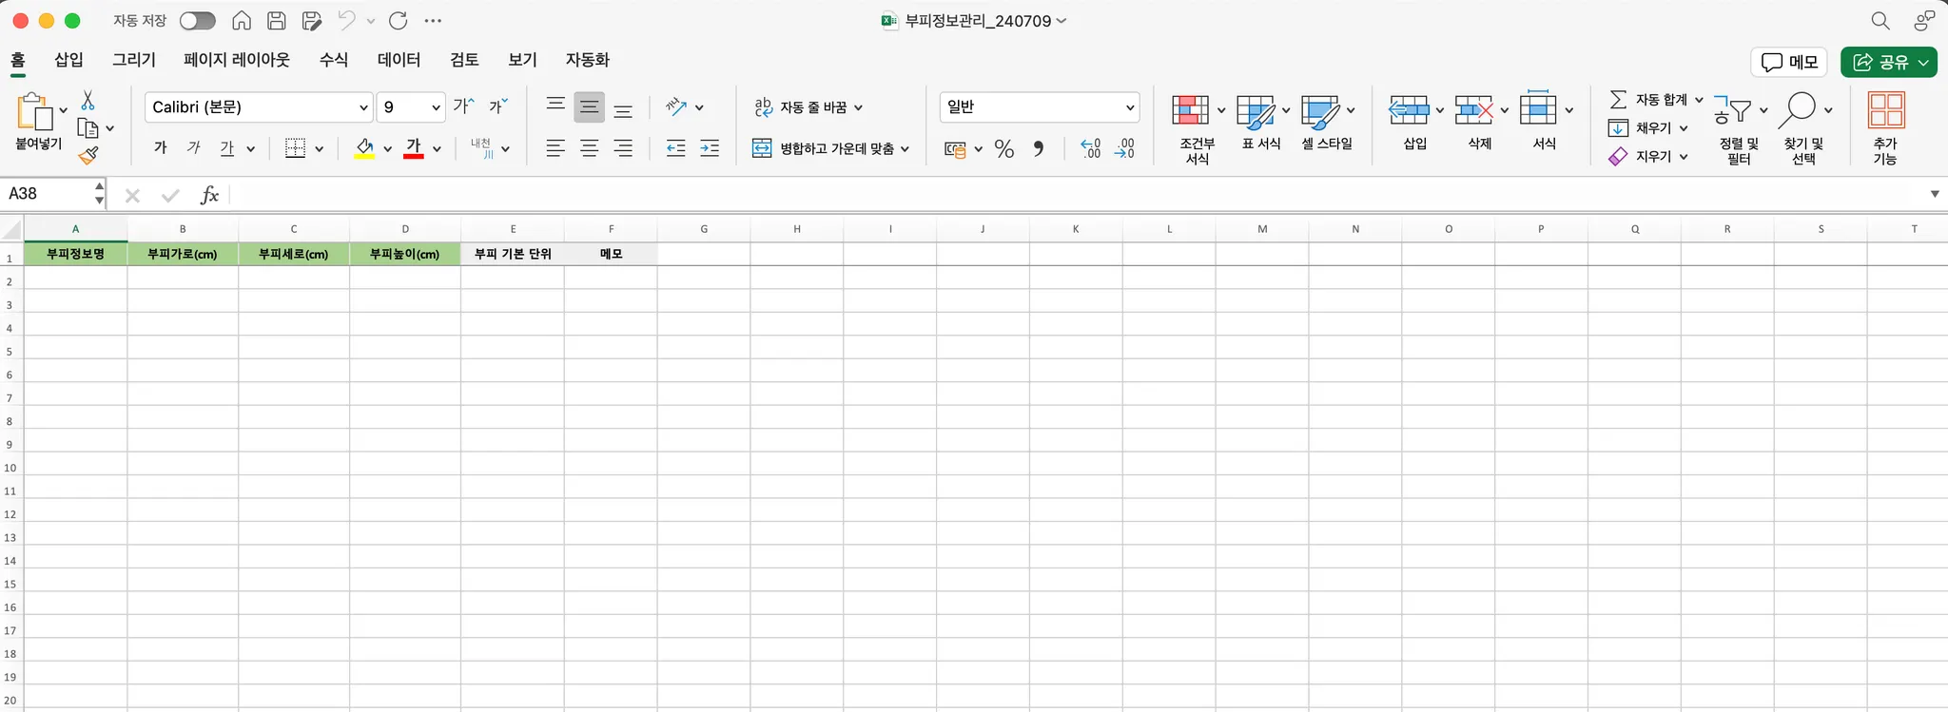Increase decimal places
Screen dimensions: 1948x712
click(1091, 148)
